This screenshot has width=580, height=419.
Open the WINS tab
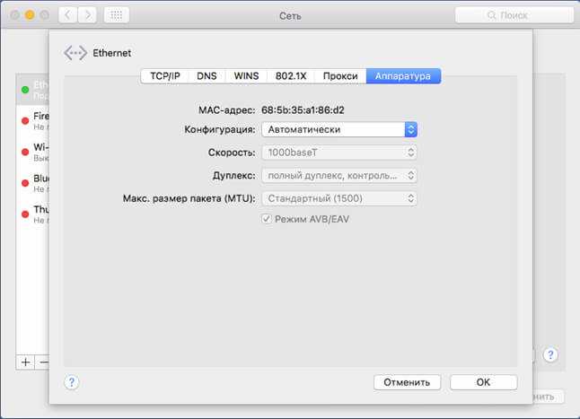(x=246, y=76)
